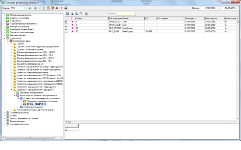
Task: Expand the Первичные документы node
Action: [x=4, y=15]
